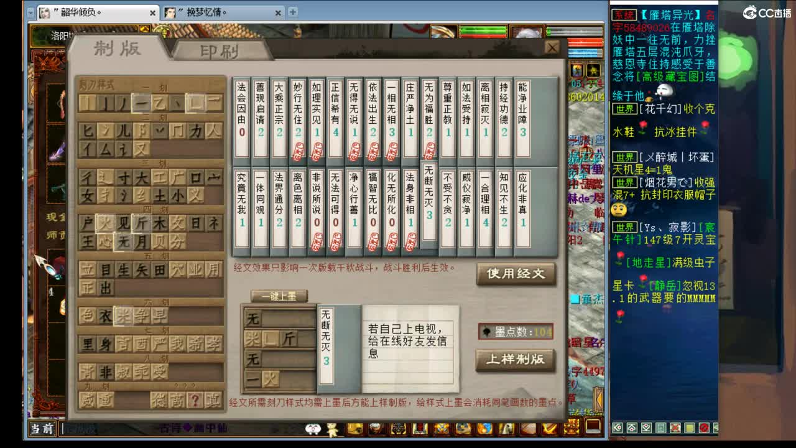Pick the 不受不贪 scripture slip
Screen dimensions: 796x448
pyautogui.click(x=448, y=208)
